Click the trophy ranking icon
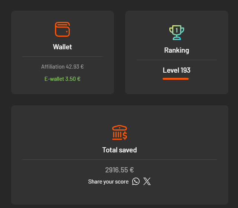 pos(177,33)
